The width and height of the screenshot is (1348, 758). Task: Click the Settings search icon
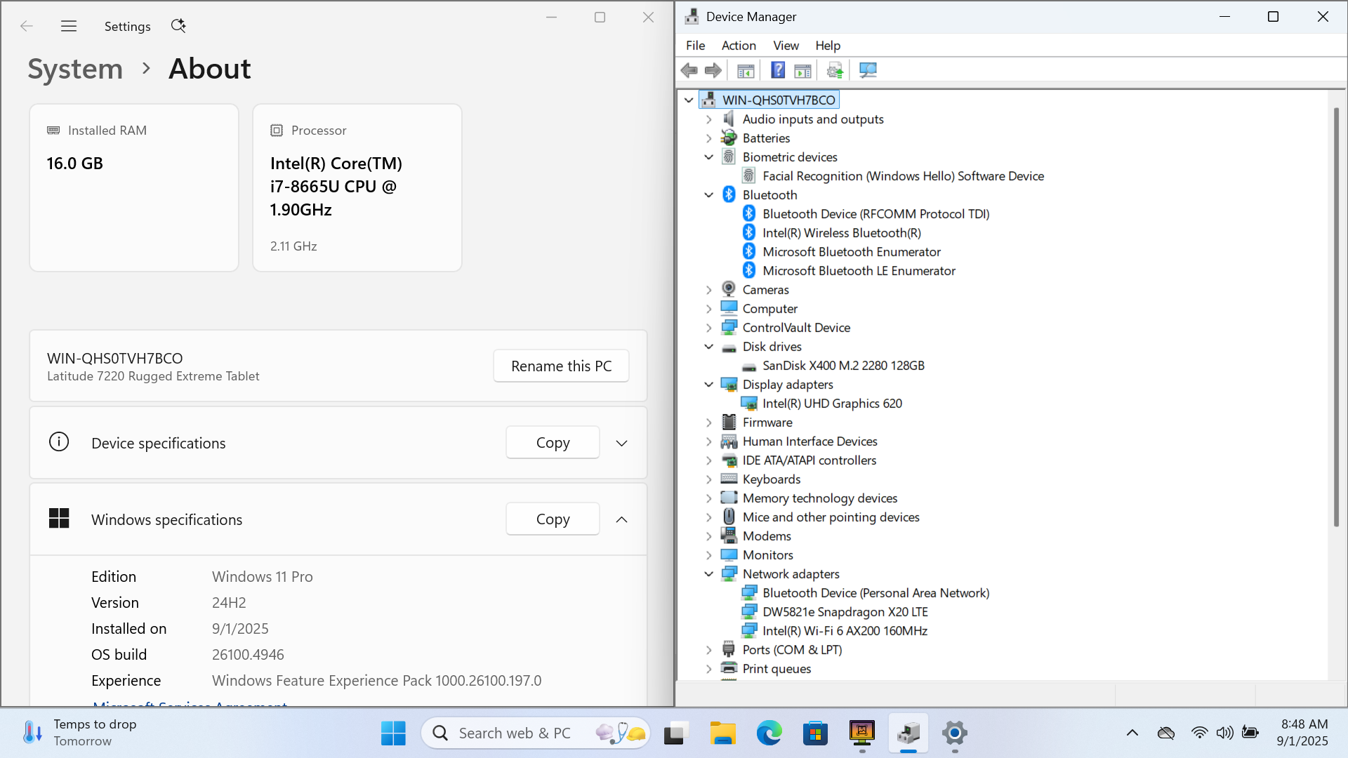tap(178, 26)
